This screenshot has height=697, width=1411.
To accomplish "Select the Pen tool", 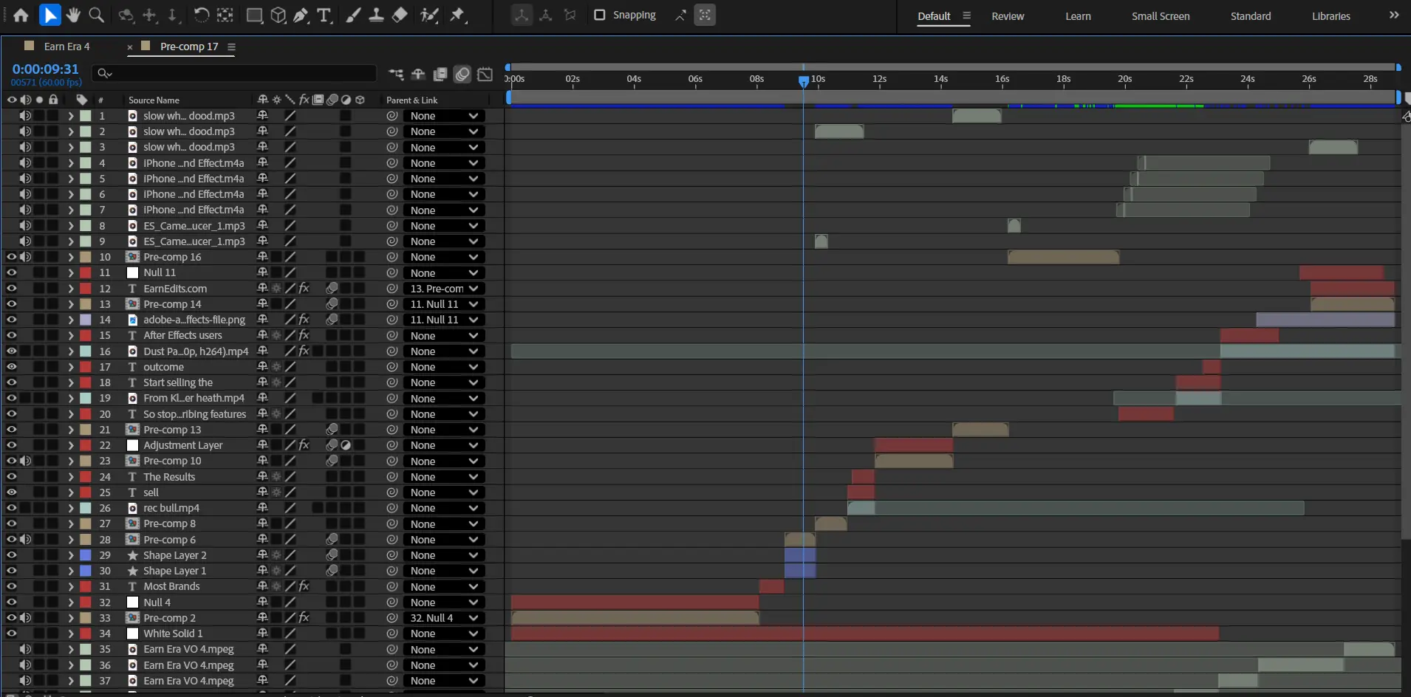I will coord(301,16).
